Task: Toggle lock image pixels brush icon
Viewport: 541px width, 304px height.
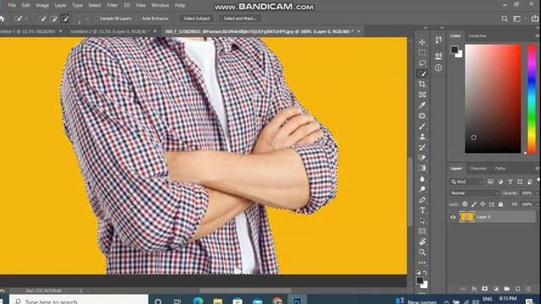Action: (x=474, y=204)
